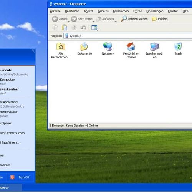The height and width of the screenshot is (192, 192).
Task: Open the Gehe zu menu
Action: (103, 11)
